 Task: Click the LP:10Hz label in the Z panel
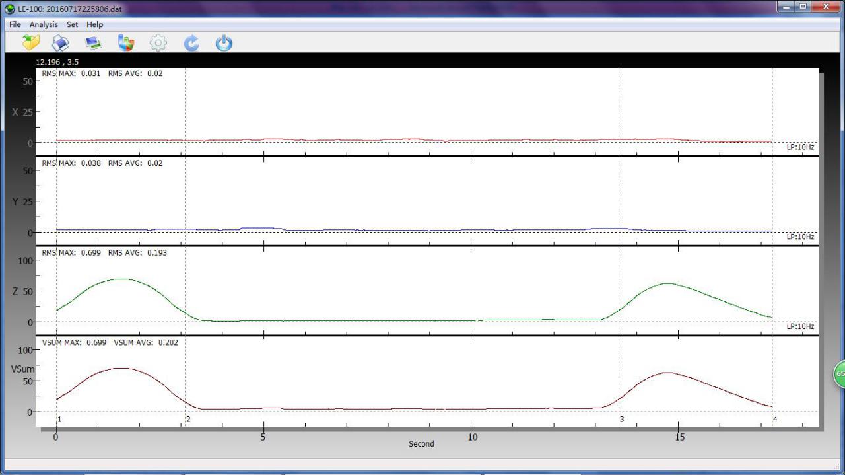(x=800, y=326)
